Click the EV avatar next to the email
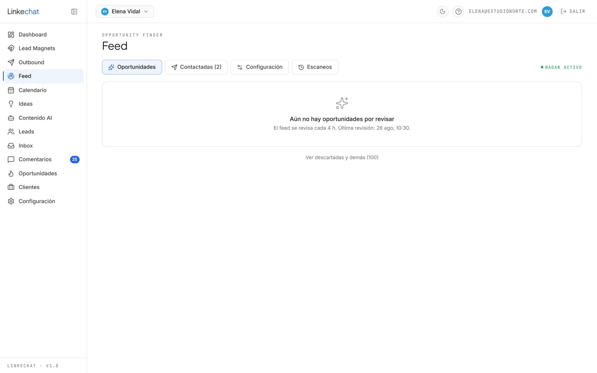This screenshot has width=597, height=373. (547, 12)
